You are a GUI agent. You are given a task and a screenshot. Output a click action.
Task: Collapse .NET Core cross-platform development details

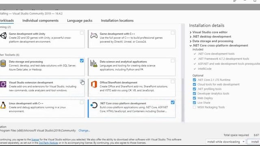pyautogui.click(x=191, y=45)
